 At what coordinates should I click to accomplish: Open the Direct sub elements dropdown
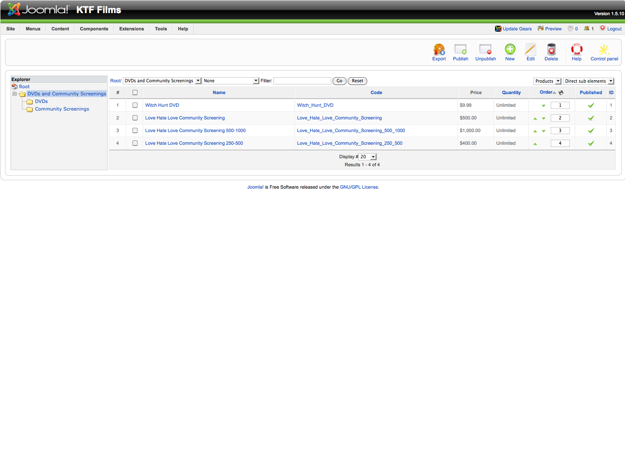click(x=588, y=81)
